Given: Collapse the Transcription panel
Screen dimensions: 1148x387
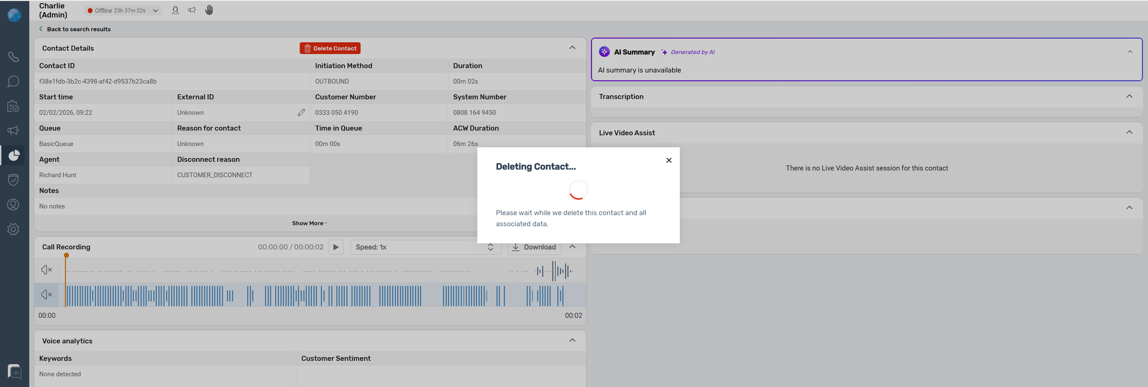Looking at the screenshot, I should tap(1129, 97).
